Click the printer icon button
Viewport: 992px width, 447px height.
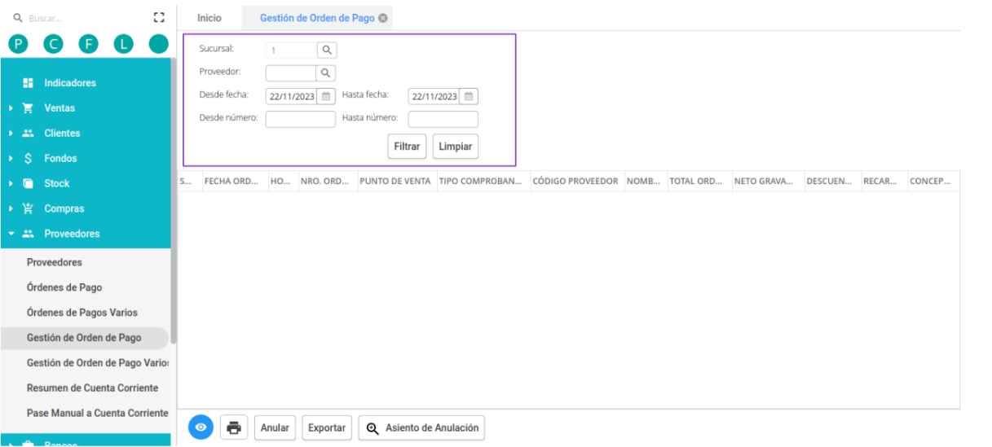coord(234,427)
